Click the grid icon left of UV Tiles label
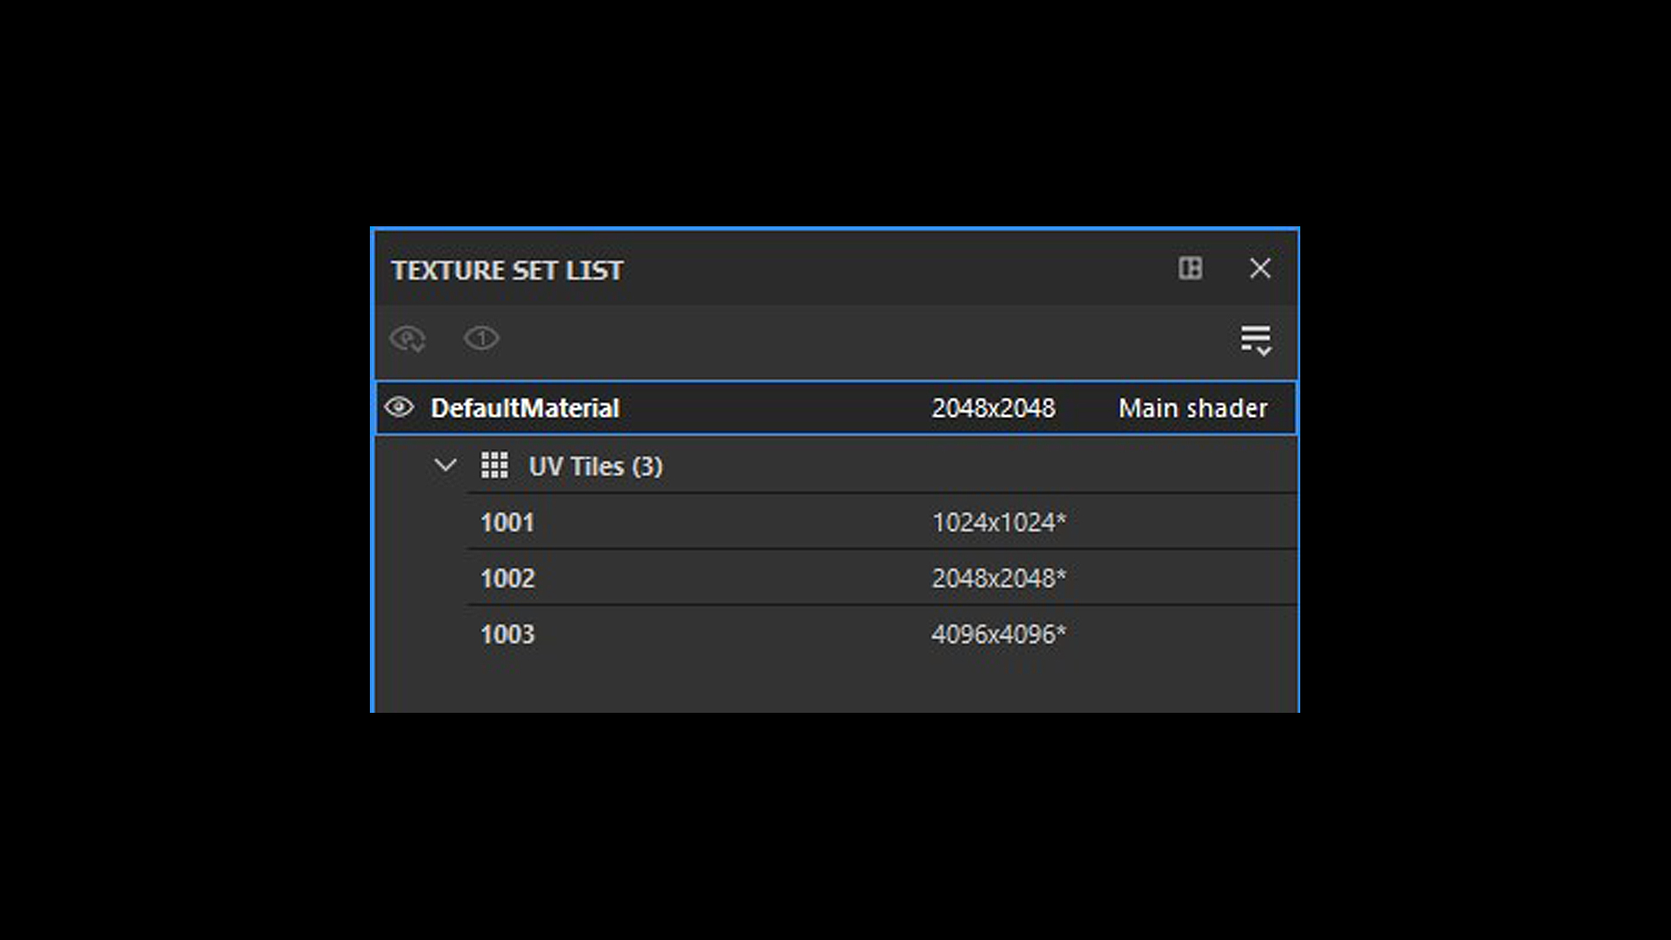The width and height of the screenshot is (1671, 940). tap(494, 467)
